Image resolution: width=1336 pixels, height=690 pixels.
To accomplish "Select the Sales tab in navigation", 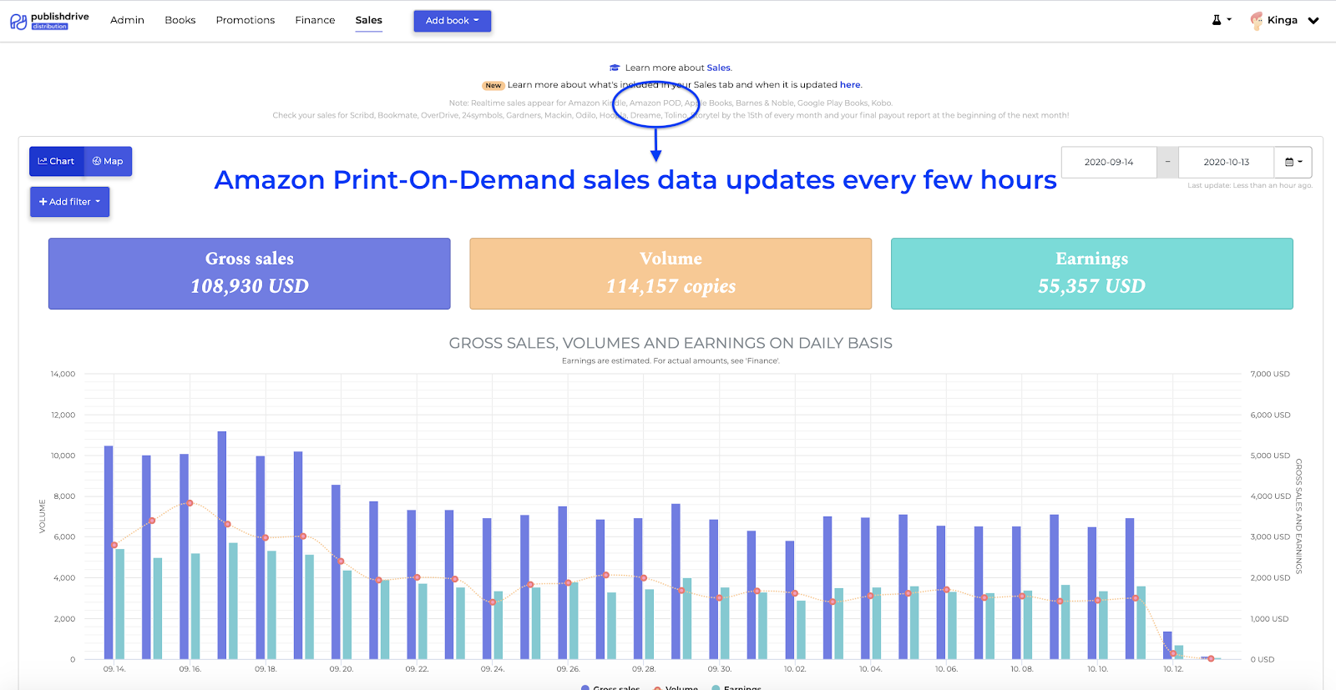I will click(x=369, y=20).
